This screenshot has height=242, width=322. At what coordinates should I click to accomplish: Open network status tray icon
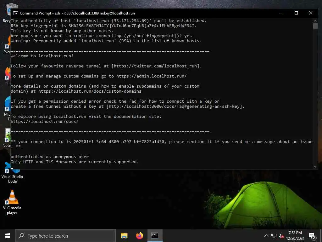point(274,236)
